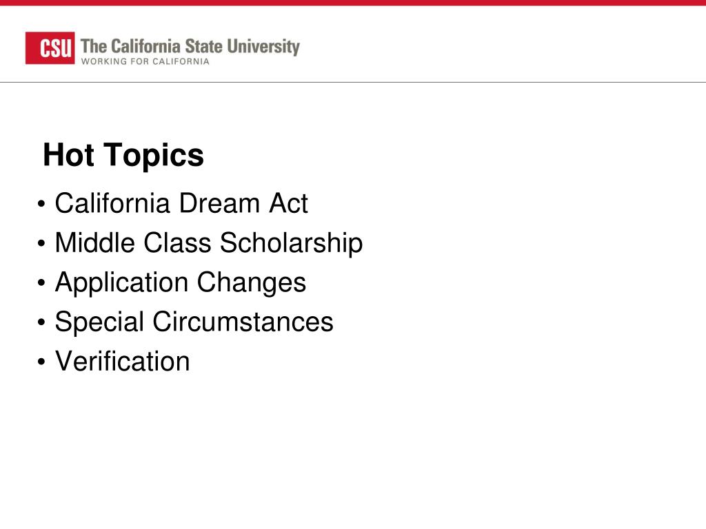Click the bullet dot before California Dream Act
Screen dimensions: 706x529
pos(41,204)
